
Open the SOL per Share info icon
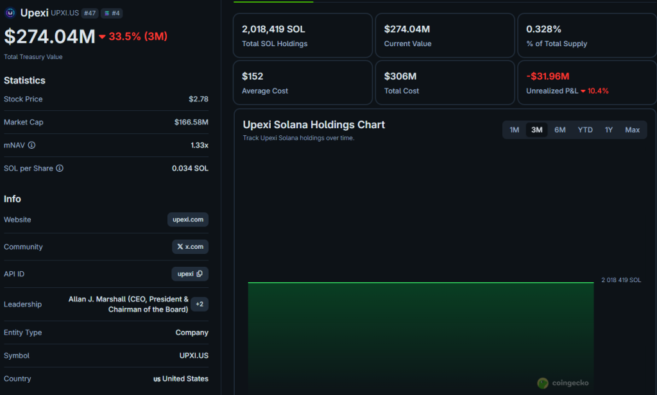(x=60, y=169)
